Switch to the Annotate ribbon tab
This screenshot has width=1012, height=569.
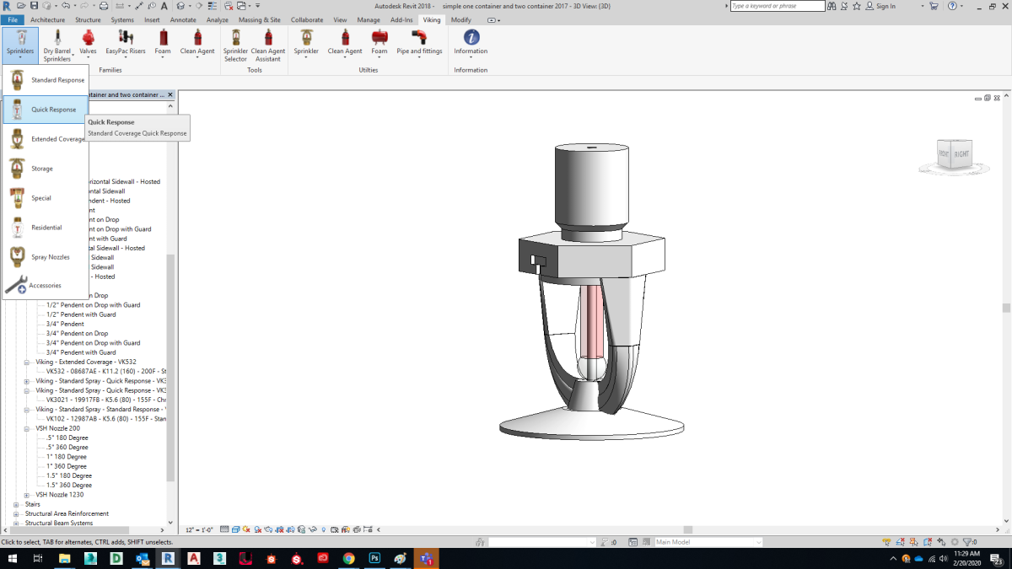point(183,19)
